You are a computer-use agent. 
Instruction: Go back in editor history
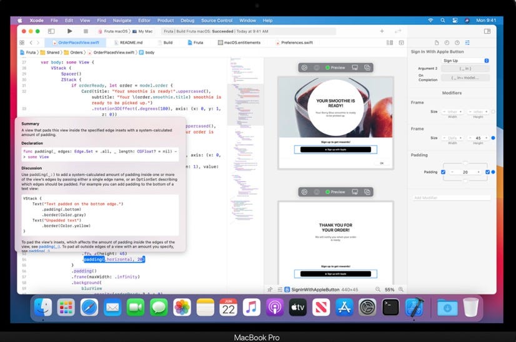31,42
